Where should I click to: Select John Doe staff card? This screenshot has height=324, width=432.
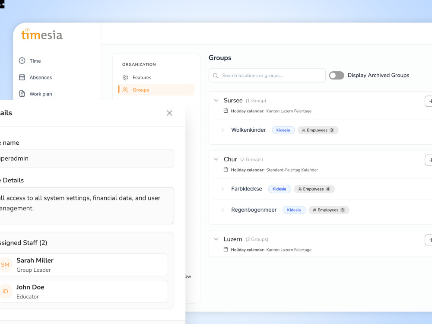pos(84,292)
